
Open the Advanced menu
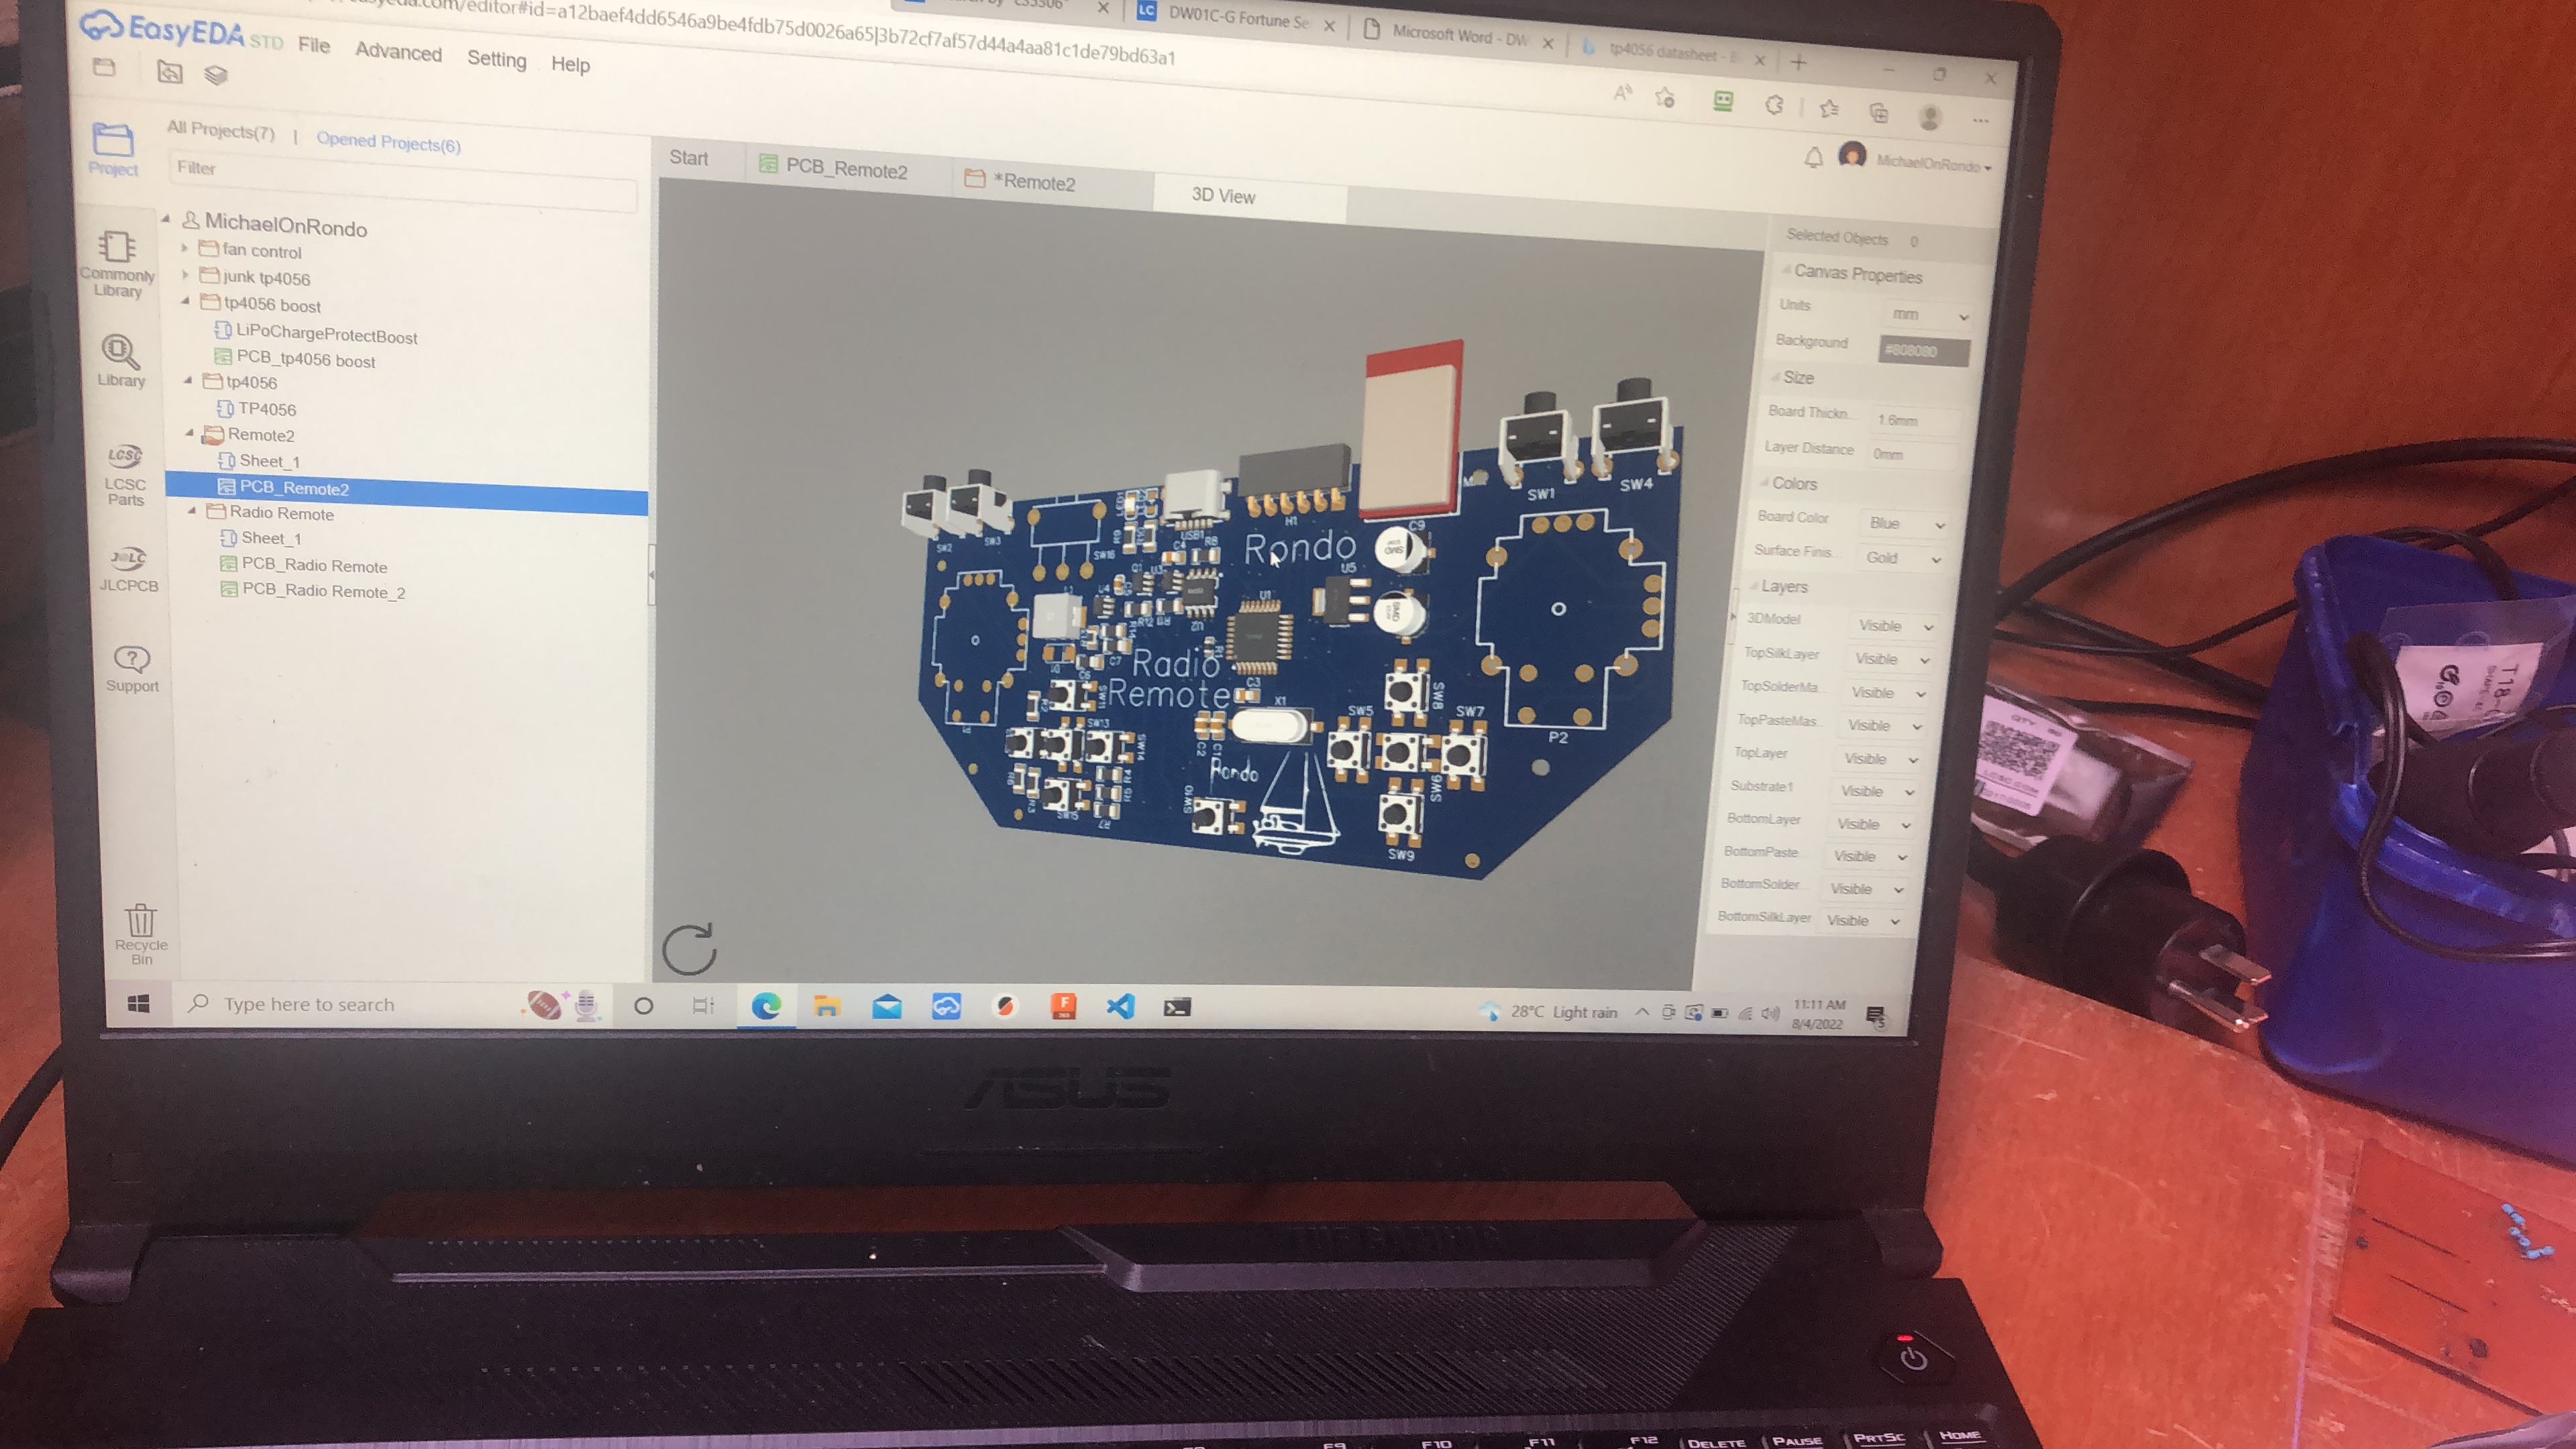[398, 52]
